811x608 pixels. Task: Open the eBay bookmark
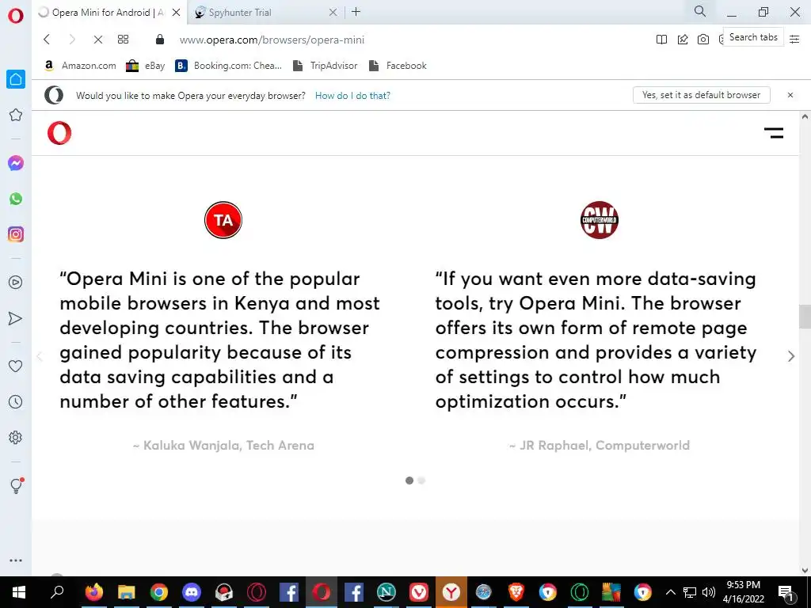(146, 66)
